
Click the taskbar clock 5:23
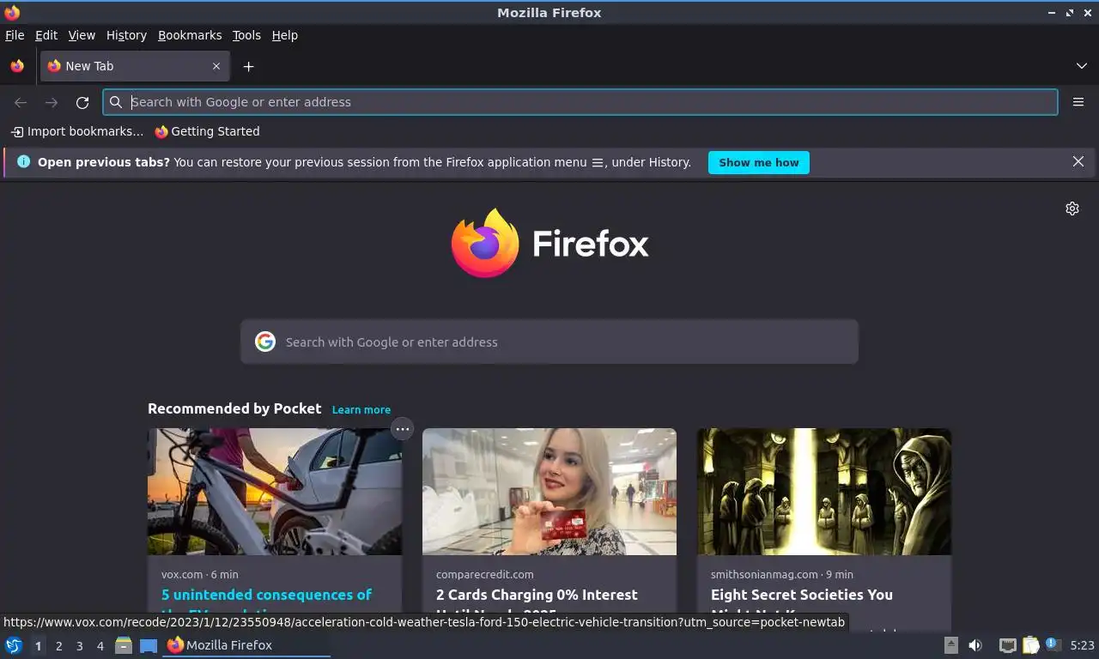pos(1082,645)
